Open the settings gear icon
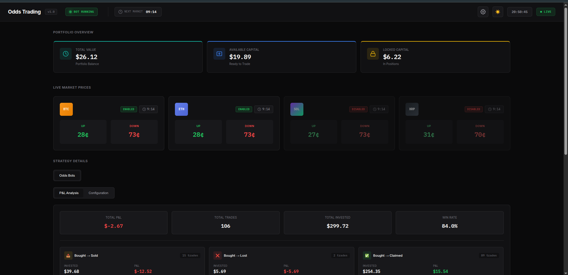 (x=483, y=12)
